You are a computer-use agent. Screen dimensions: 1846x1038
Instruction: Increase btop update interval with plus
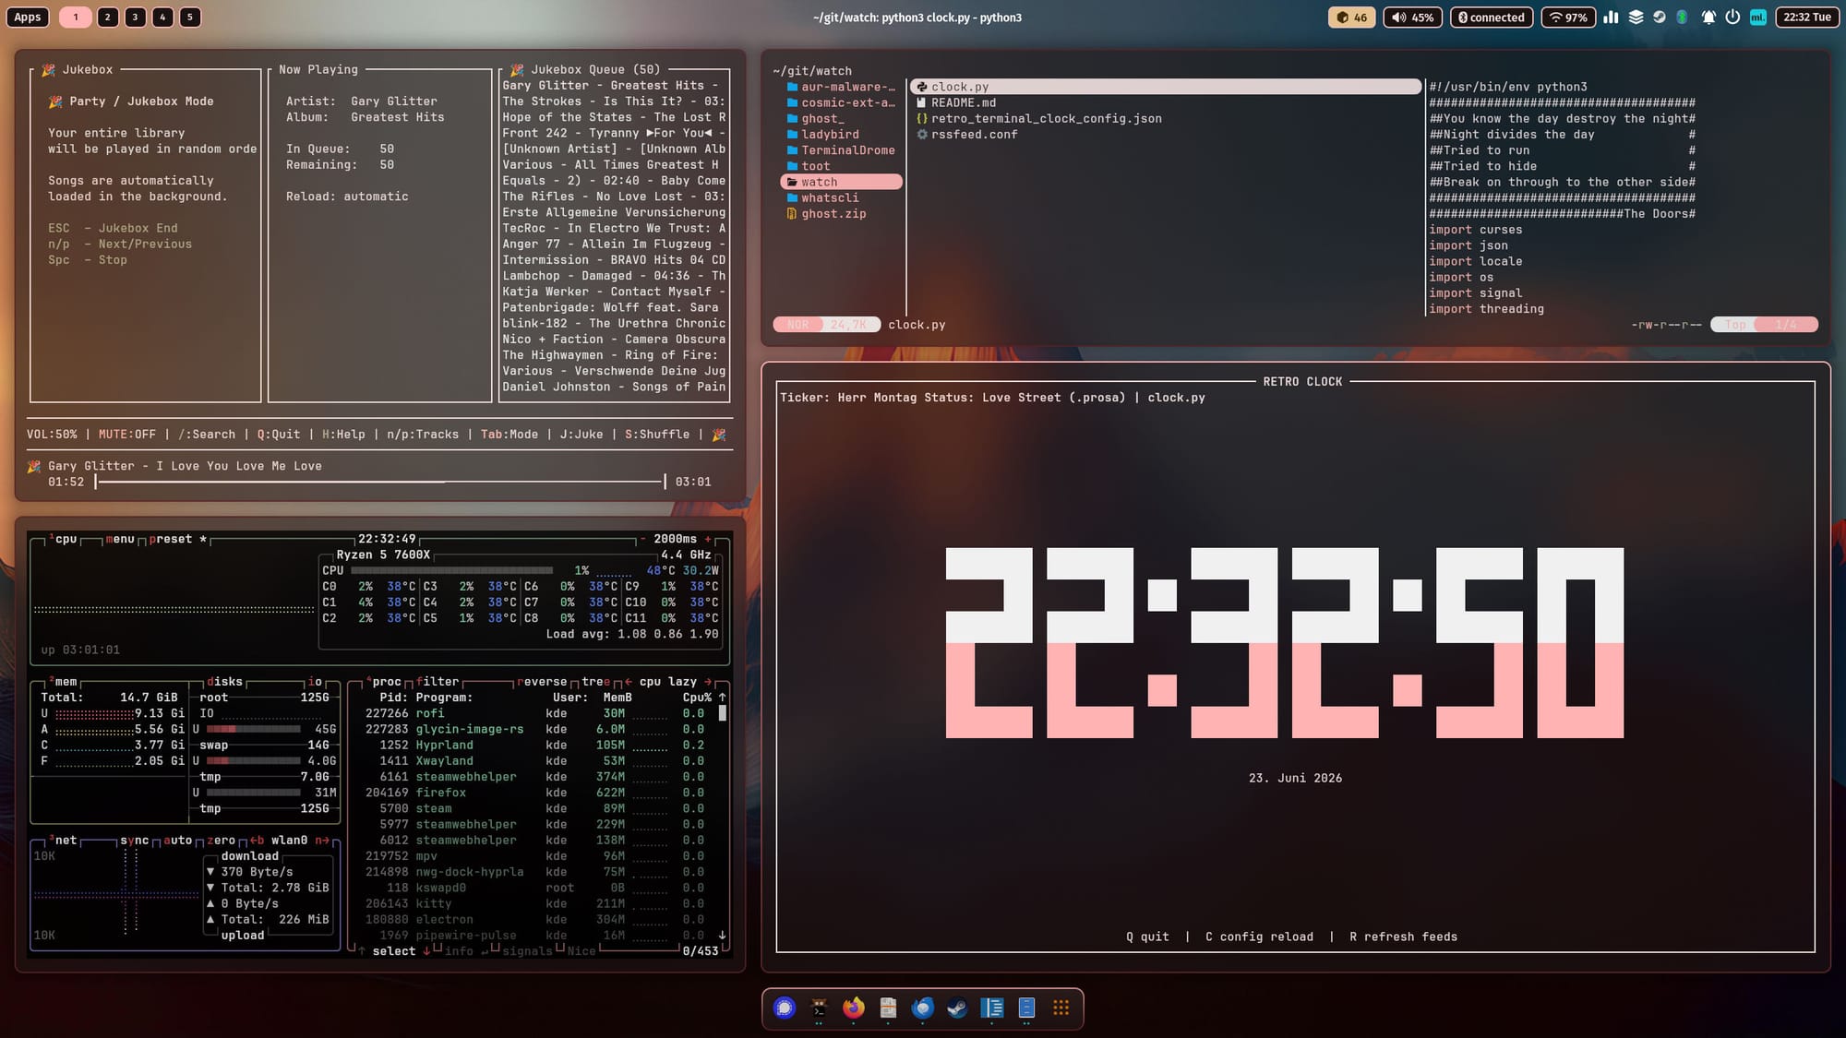(708, 539)
